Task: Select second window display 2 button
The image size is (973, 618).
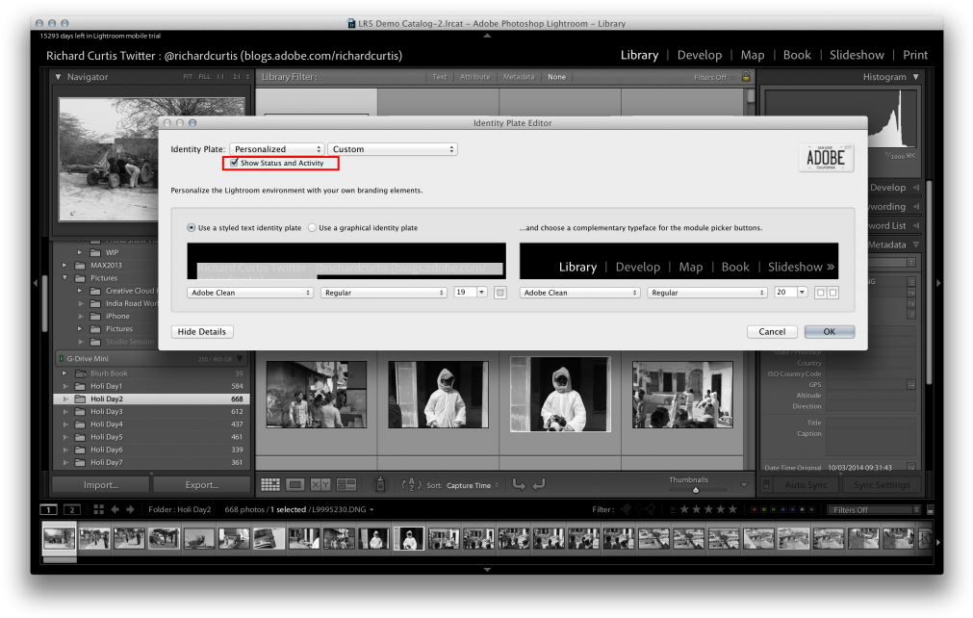Action: [72, 509]
